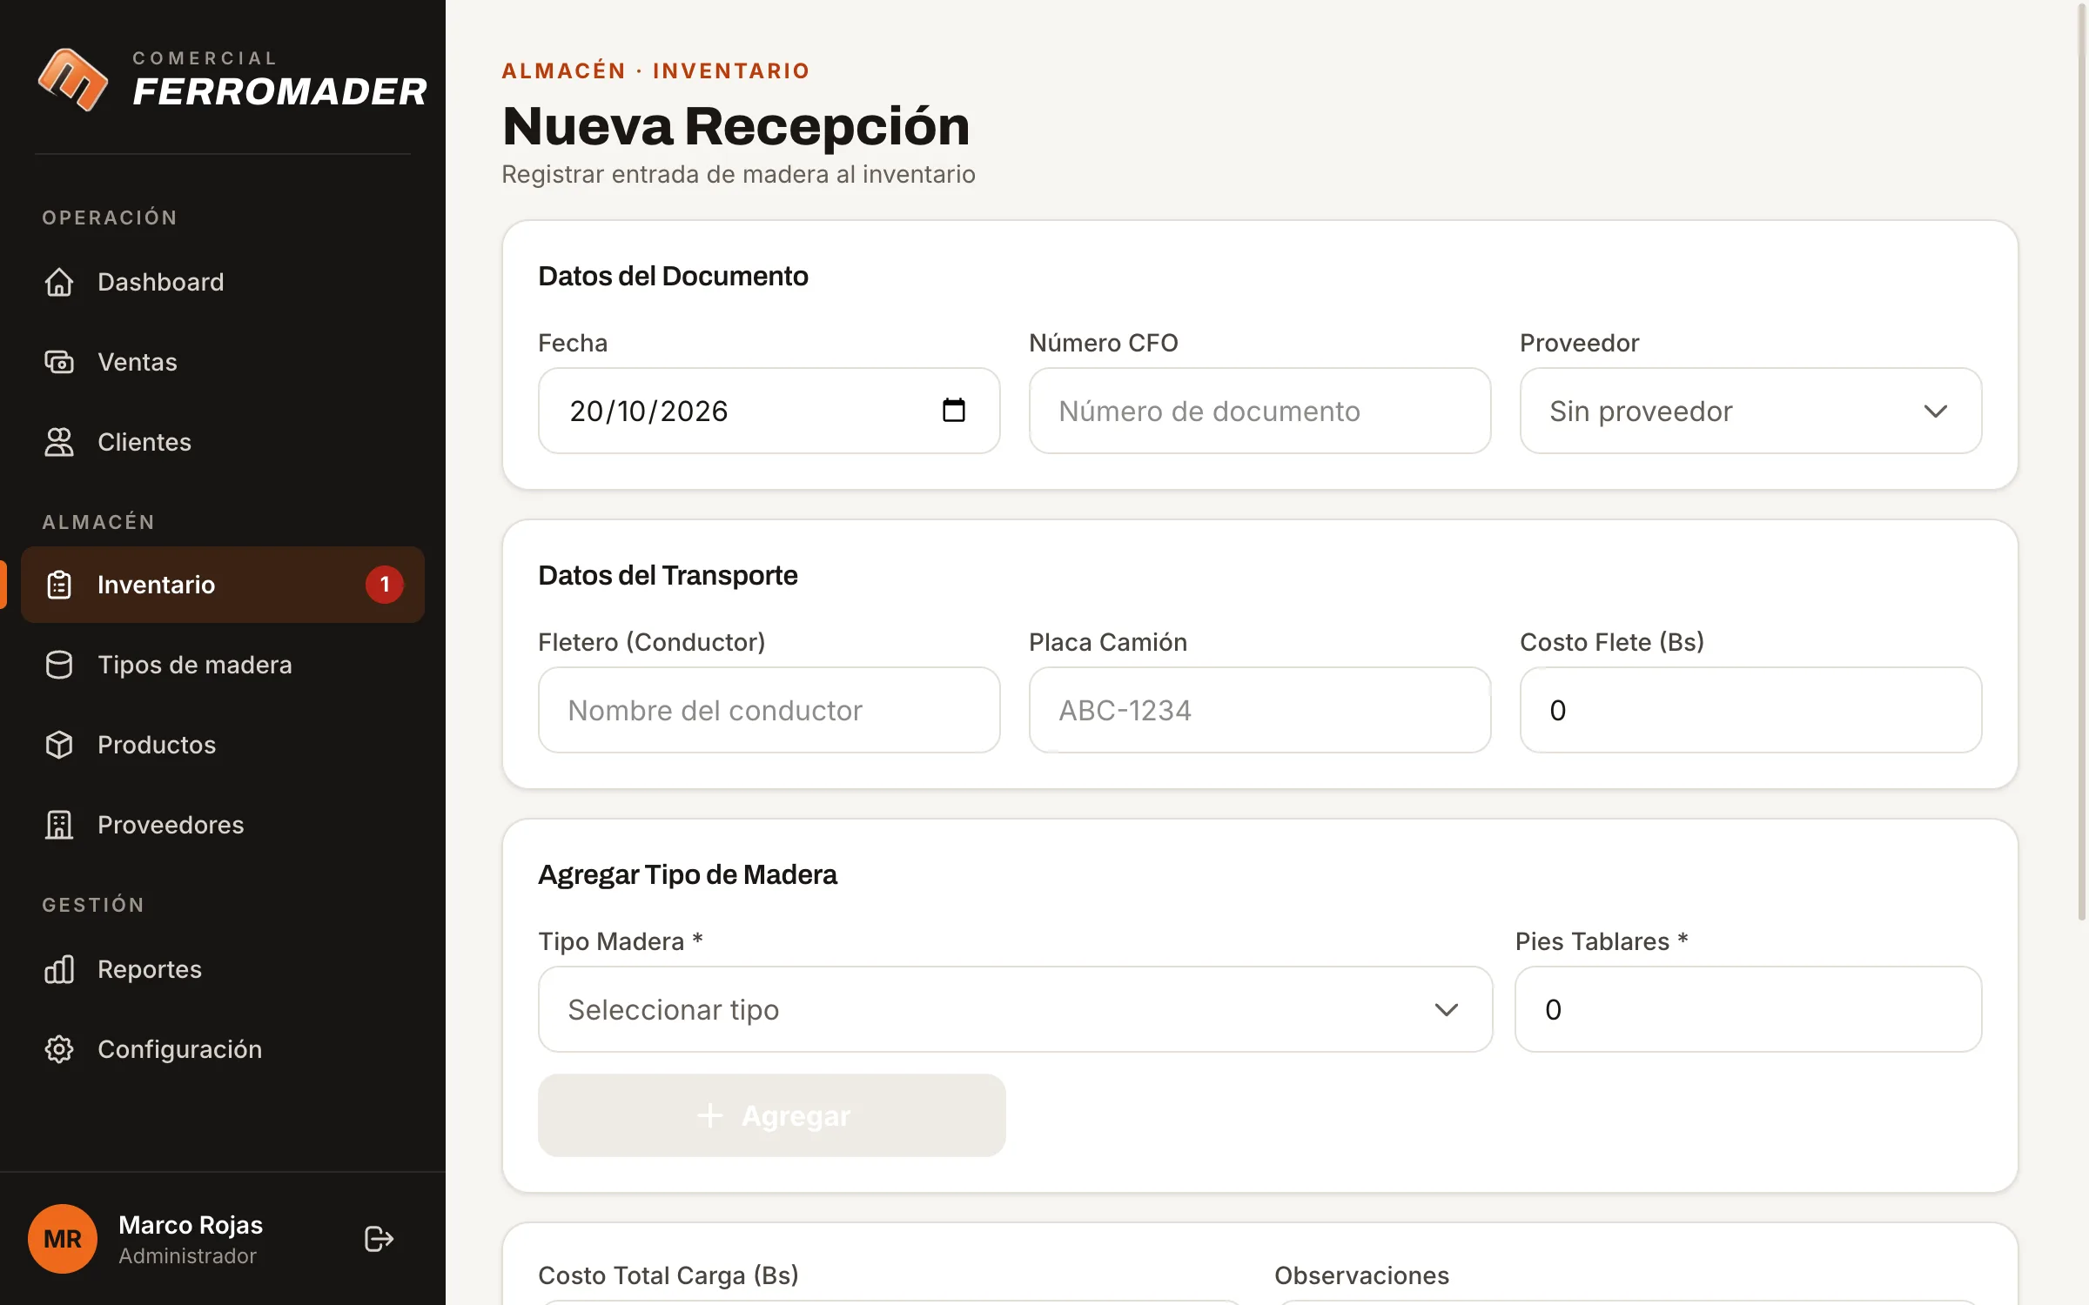
Task: Click the ALMACÉN · INVENTARIO breadcrumb
Action: coord(655,70)
